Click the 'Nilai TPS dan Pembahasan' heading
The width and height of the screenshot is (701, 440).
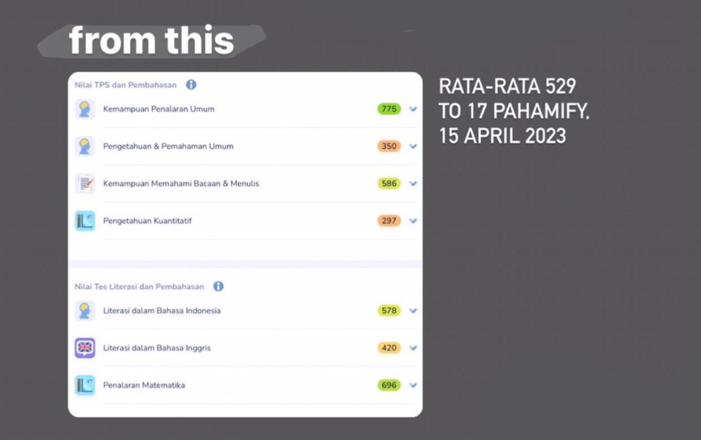coord(126,85)
